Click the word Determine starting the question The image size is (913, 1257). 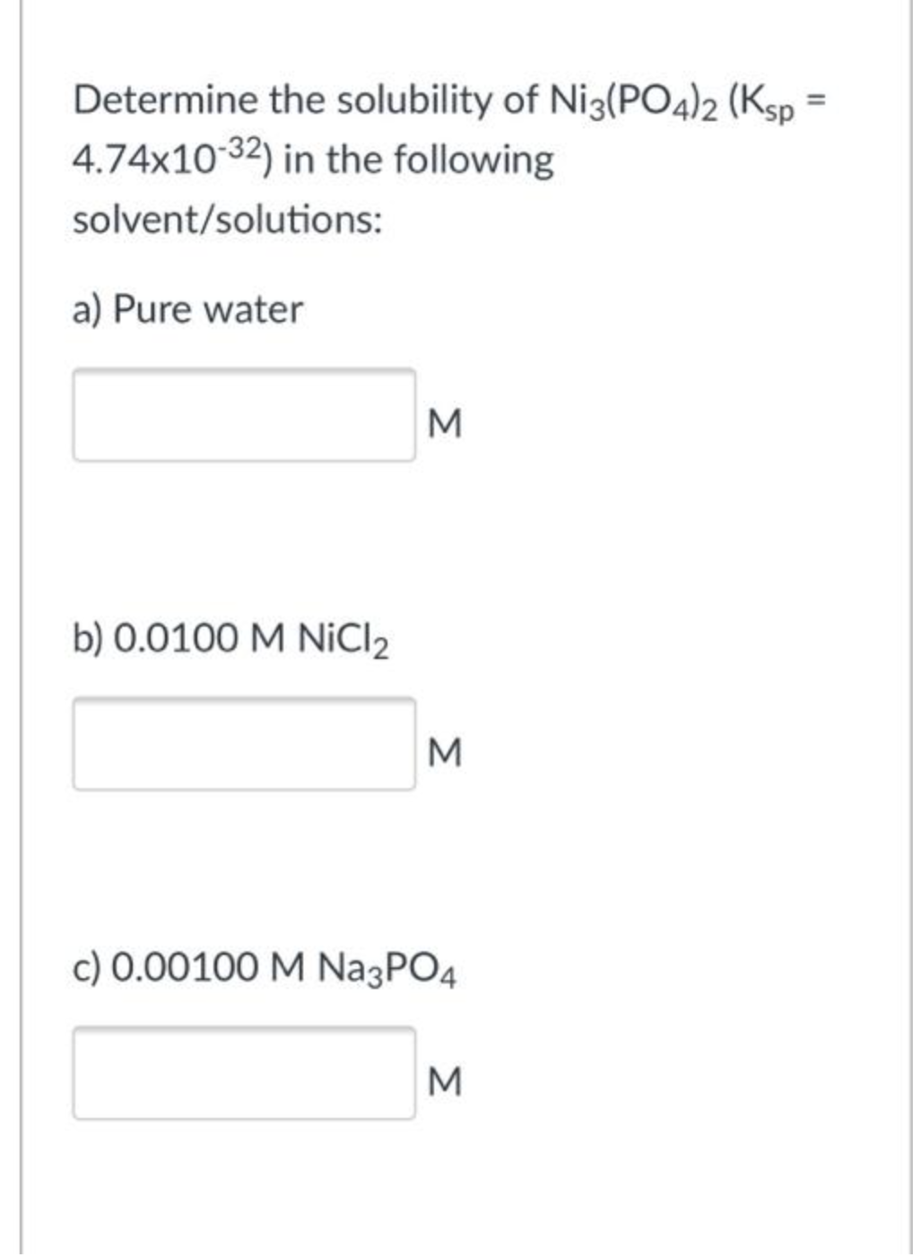click(164, 100)
